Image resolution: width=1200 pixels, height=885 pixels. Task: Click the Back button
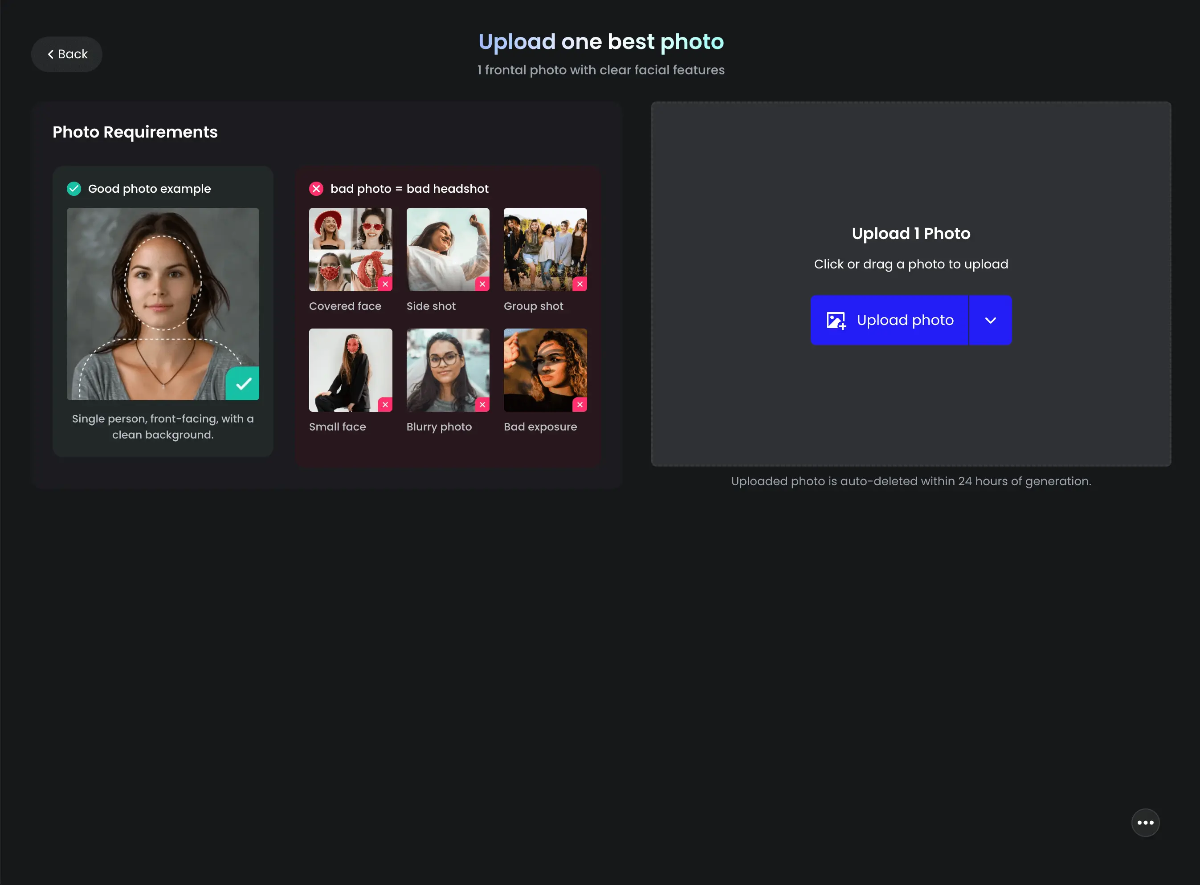pos(66,54)
